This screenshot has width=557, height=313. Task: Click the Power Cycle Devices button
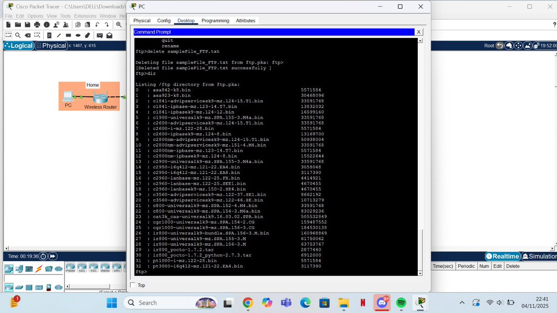(x=43, y=256)
